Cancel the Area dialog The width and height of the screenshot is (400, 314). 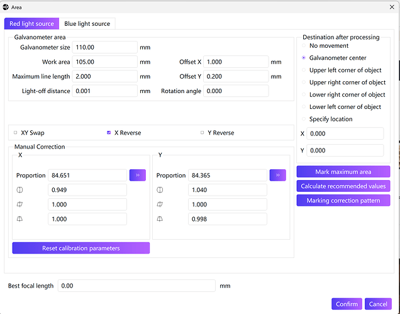point(378,304)
